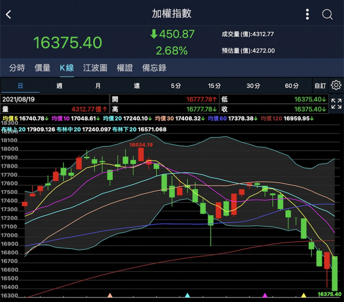Select the 月 monthly period
The width and height of the screenshot is (344, 302).
pyautogui.click(x=98, y=86)
